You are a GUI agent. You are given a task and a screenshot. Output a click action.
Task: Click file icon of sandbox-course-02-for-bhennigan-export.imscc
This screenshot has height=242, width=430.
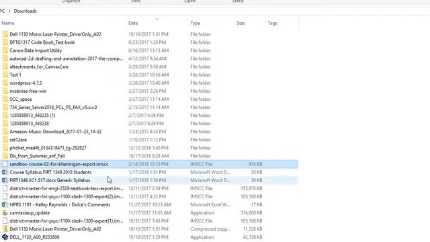tap(5, 164)
